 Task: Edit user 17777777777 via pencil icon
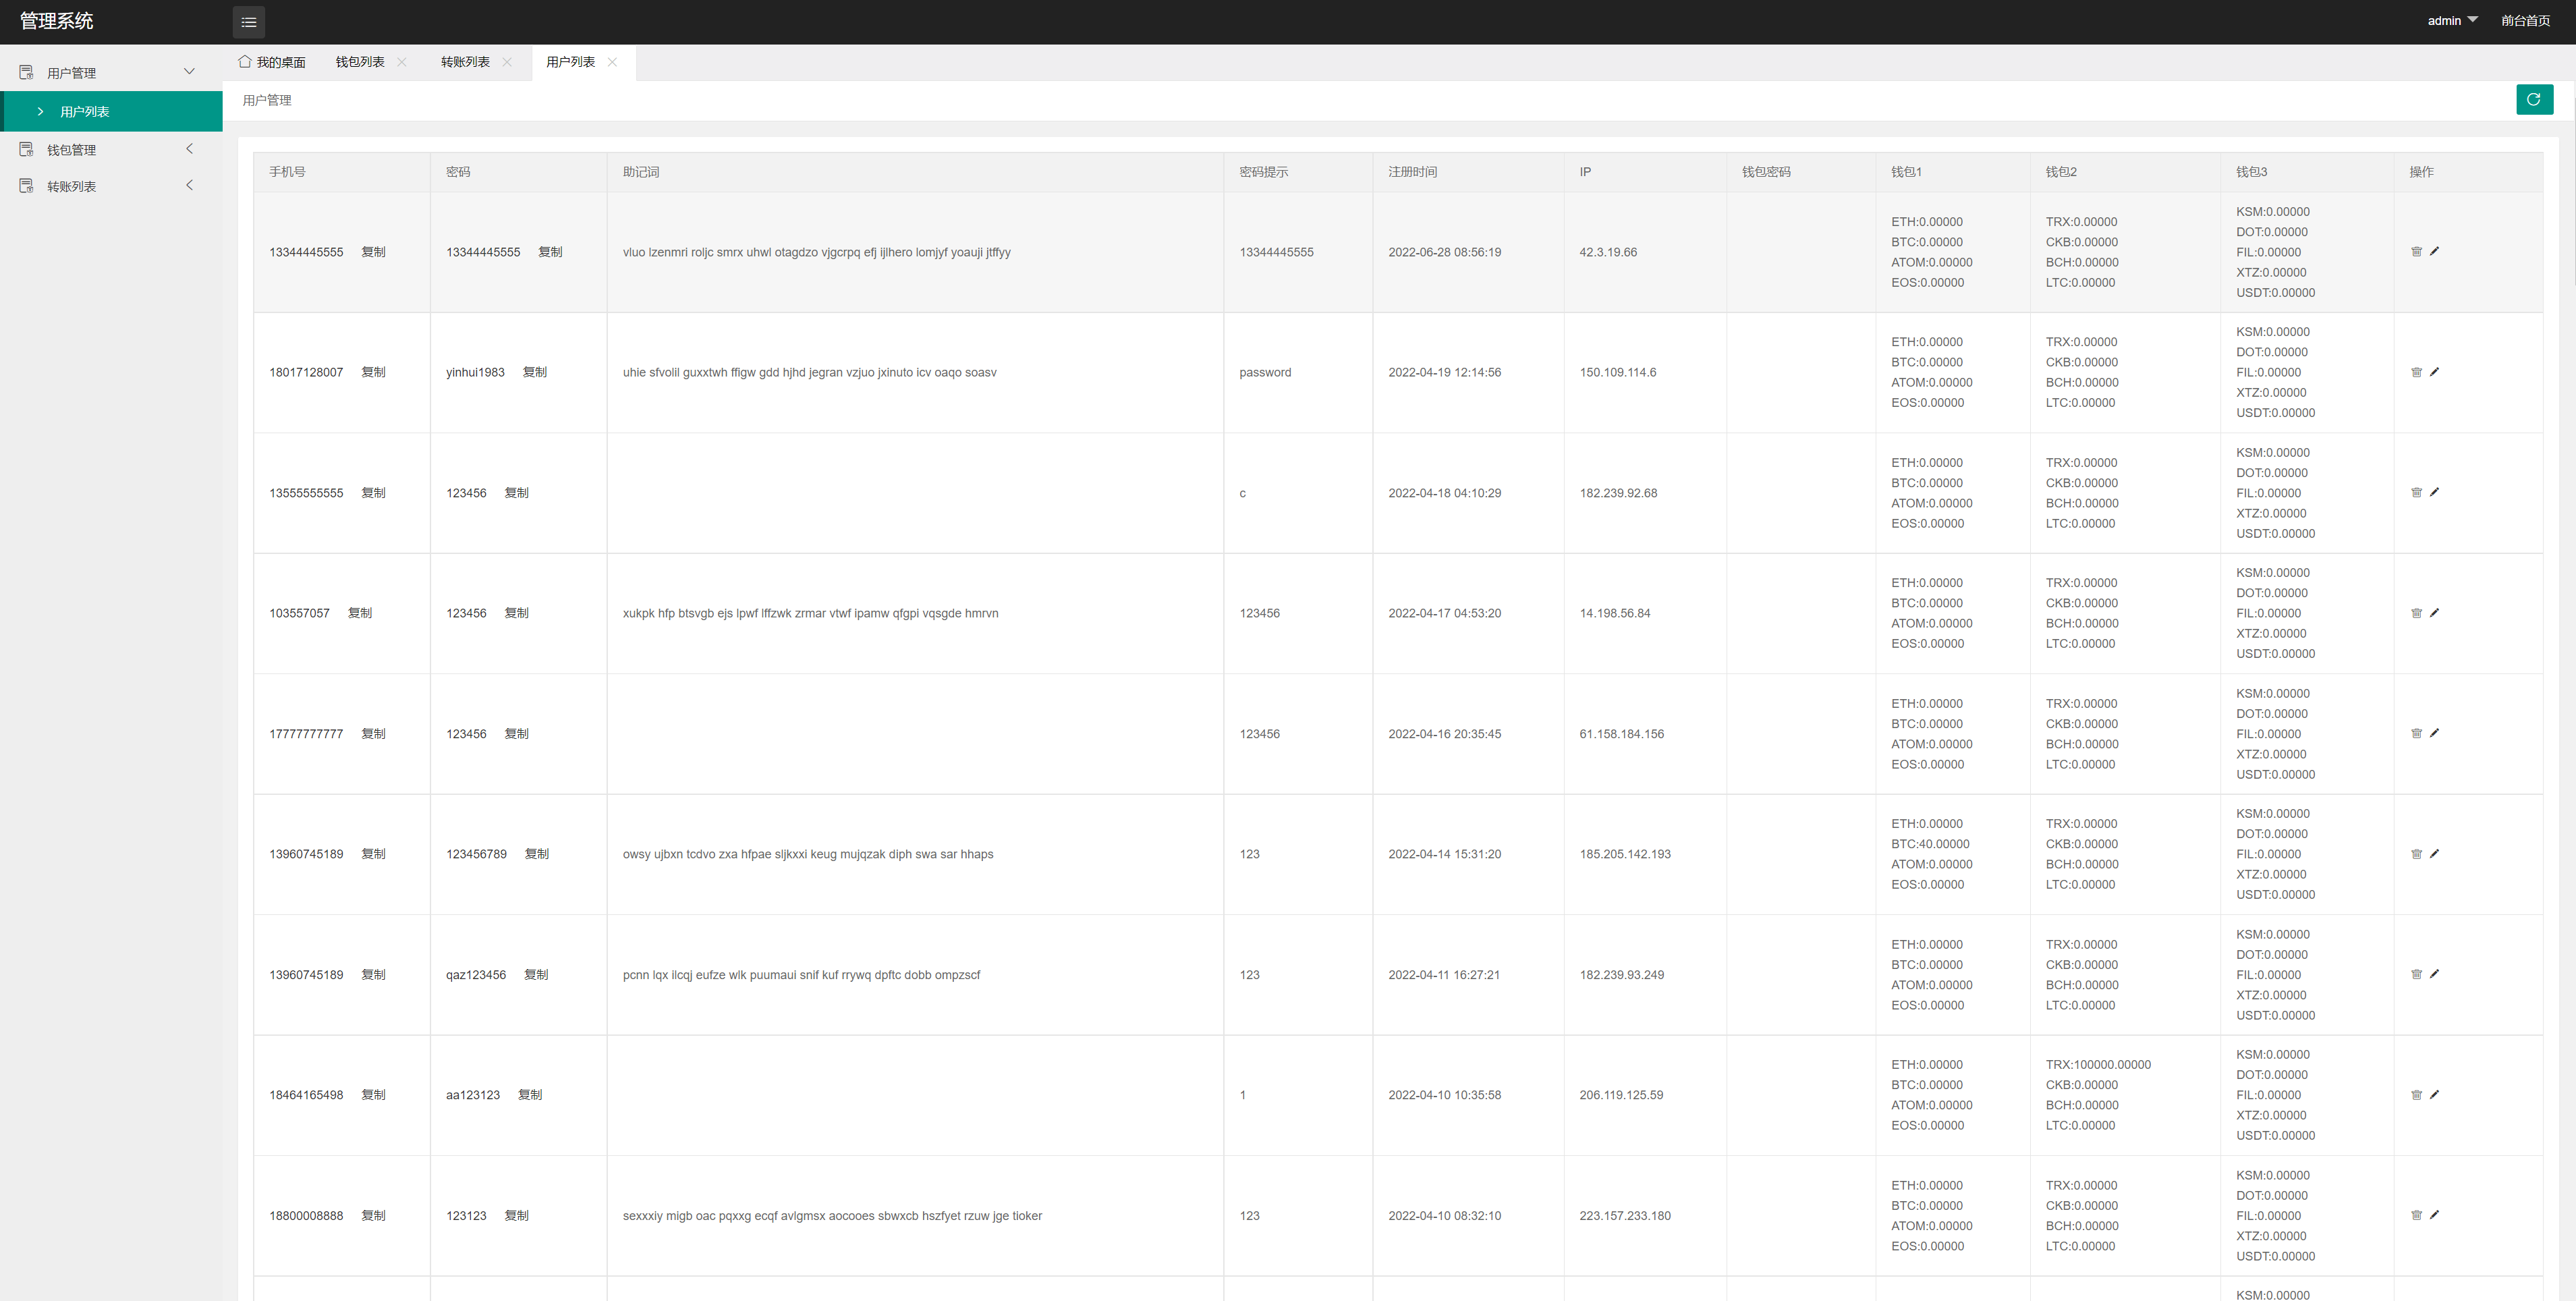2434,733
